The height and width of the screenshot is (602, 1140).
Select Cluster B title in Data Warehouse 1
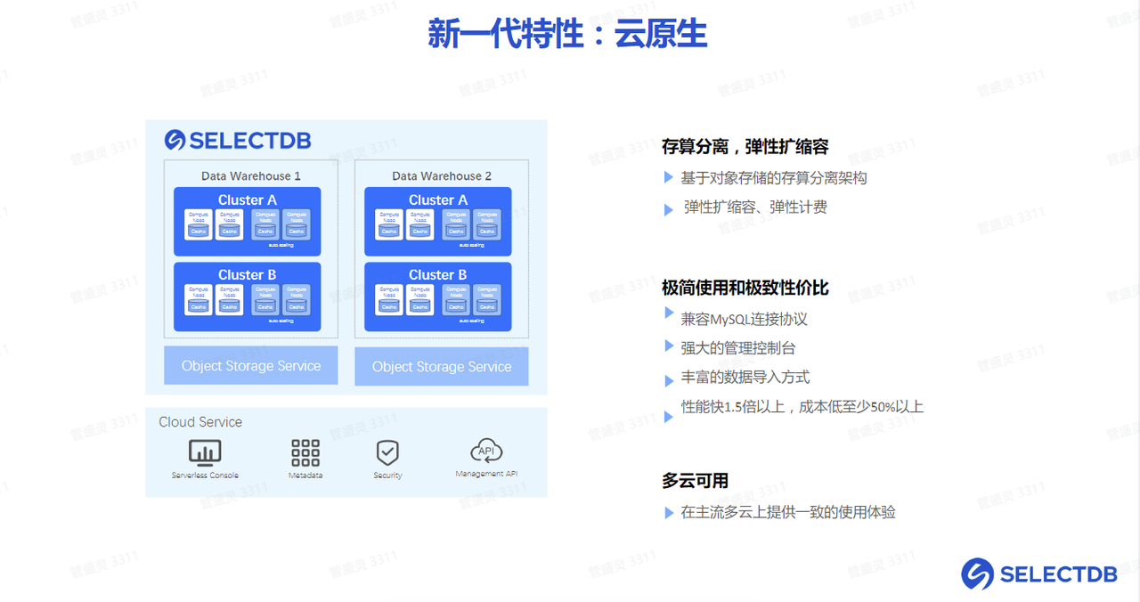(x=248, y=275)
